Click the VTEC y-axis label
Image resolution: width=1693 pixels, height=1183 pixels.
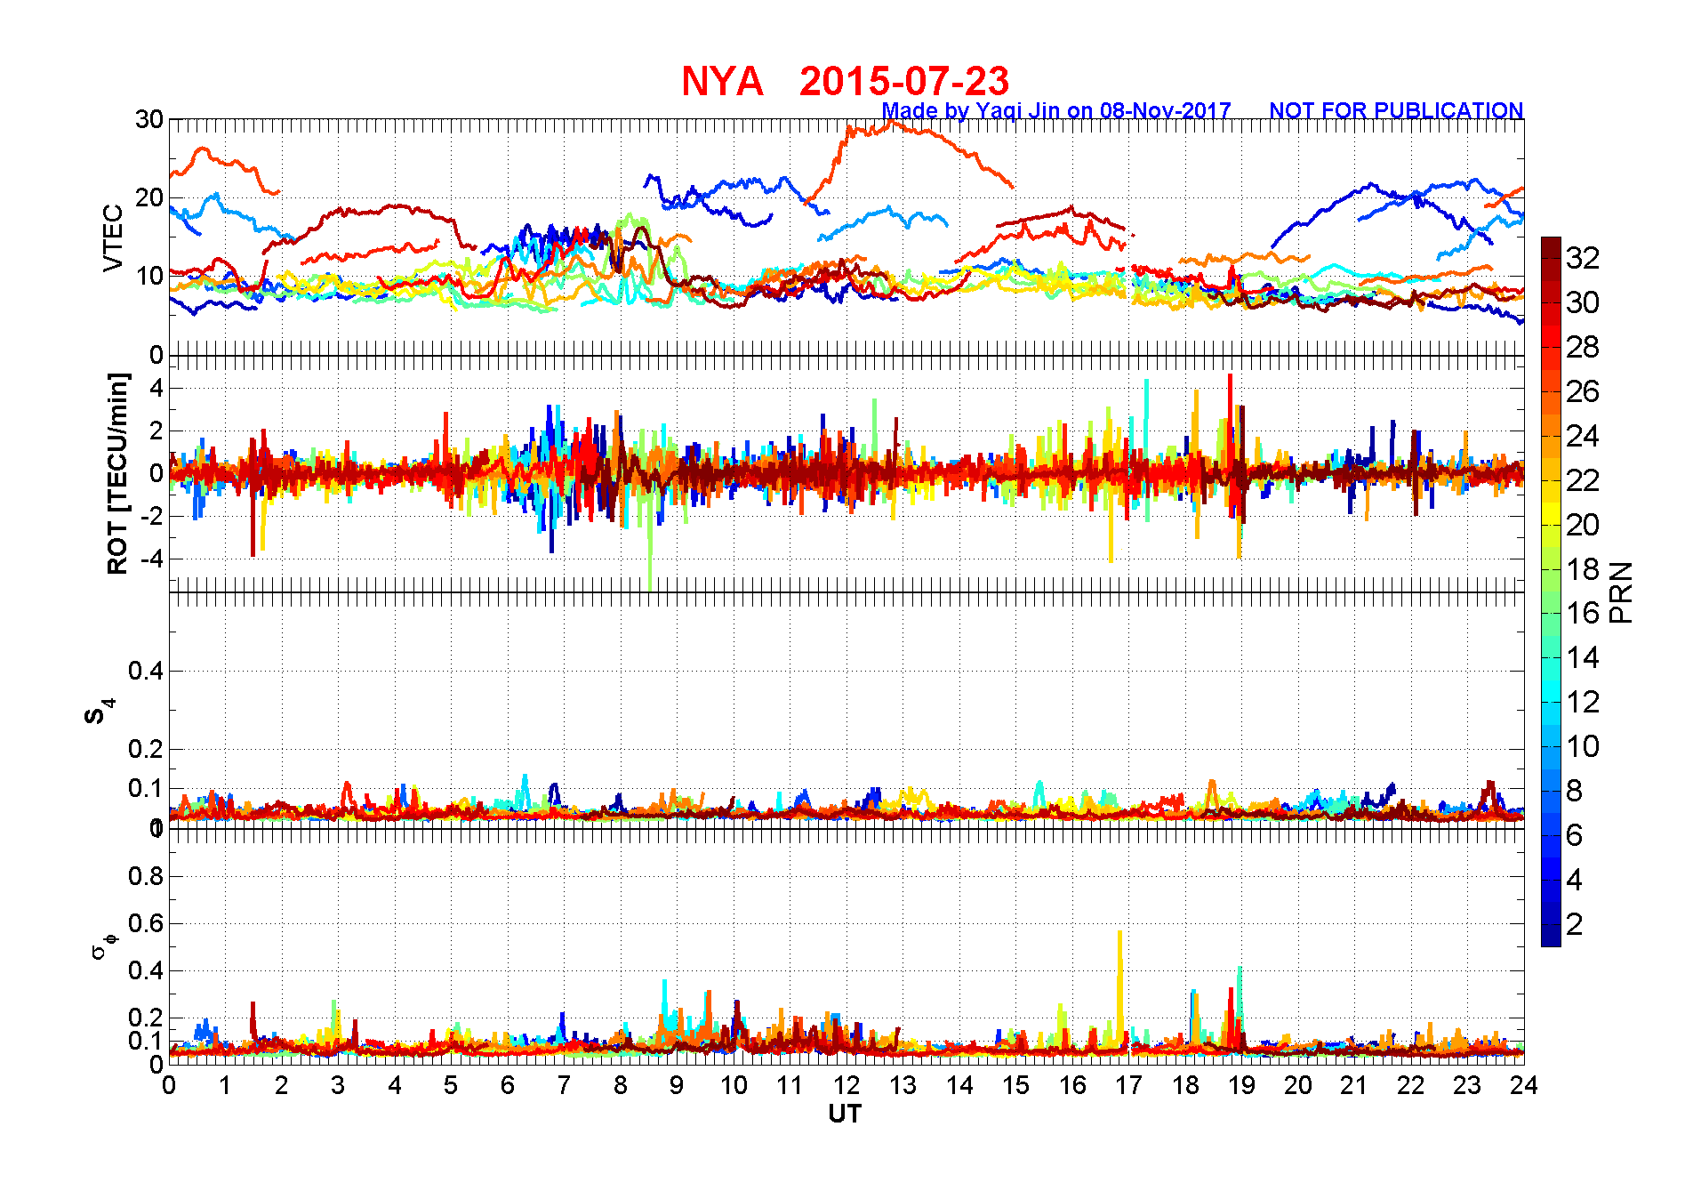pyautogui.click(x=113, y=237)
